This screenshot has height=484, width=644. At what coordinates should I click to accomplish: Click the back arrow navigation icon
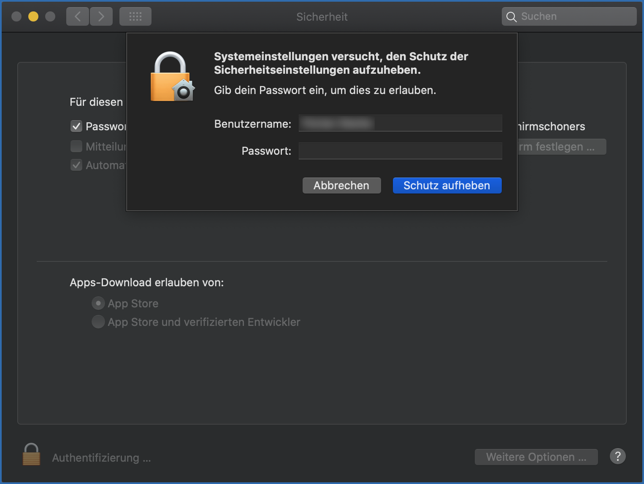click(77, 16)
